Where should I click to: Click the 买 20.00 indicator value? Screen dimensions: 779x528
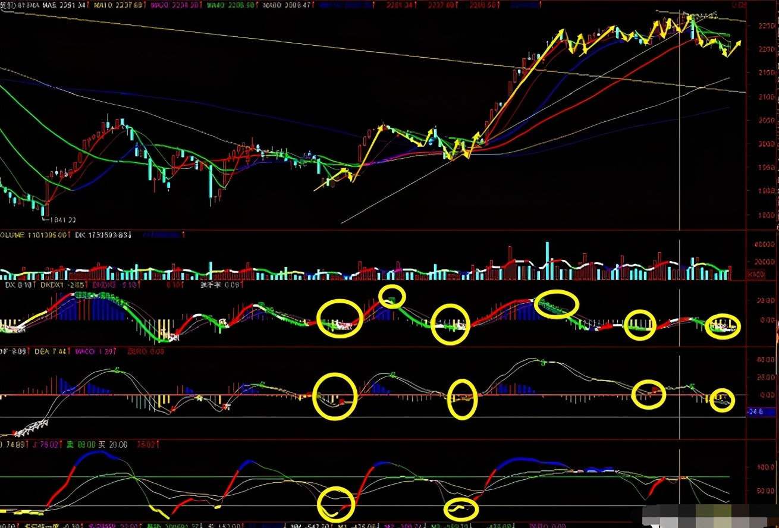(x=112, y=444)
